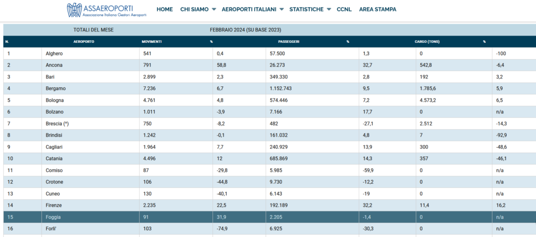Image resolution: width=536 pixels, height=237 pixels.
Task: Expand the STATISTICHE dropdown arrow
Action: (329, 9)
